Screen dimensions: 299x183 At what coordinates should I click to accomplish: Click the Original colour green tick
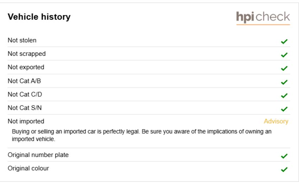click(284, 169)
